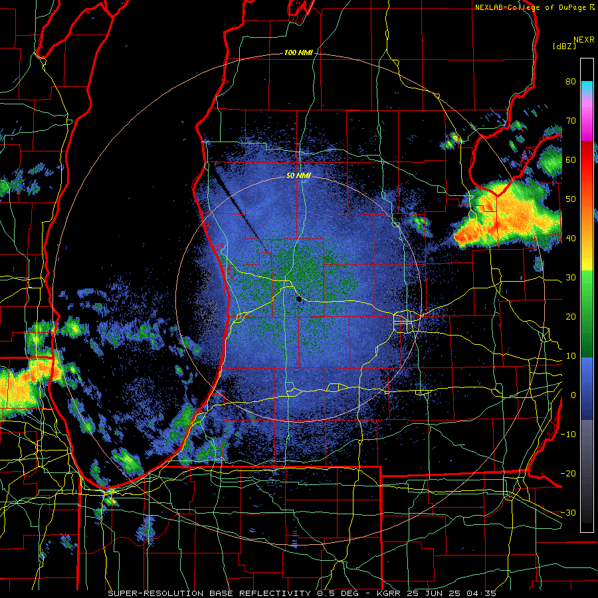
Task: Click the KGRR radar site black dot
Action: tap(299, 300)
